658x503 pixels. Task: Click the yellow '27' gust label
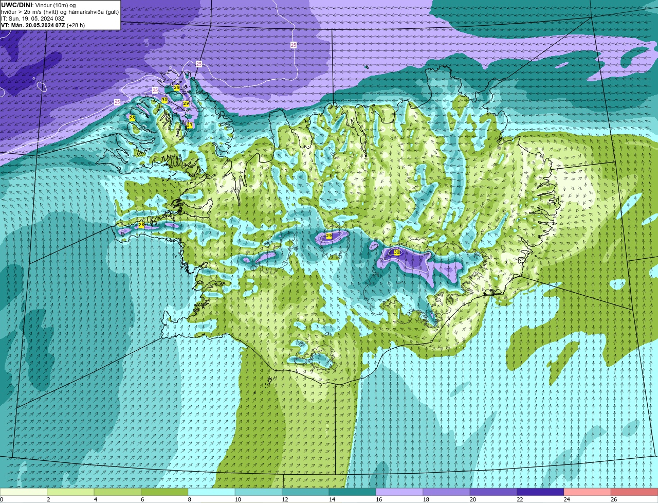tap(189, 125)
